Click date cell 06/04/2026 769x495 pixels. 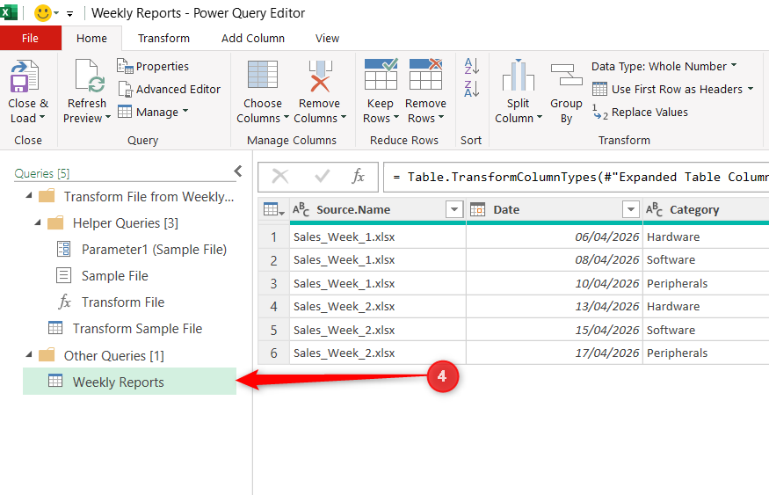tap(555, 237)
